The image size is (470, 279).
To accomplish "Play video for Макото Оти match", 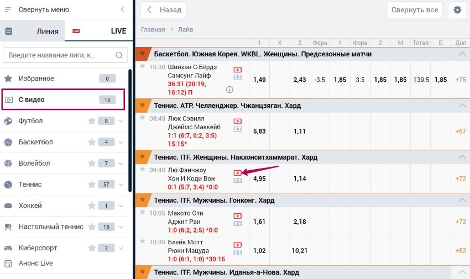I will (x=237, y=216).
